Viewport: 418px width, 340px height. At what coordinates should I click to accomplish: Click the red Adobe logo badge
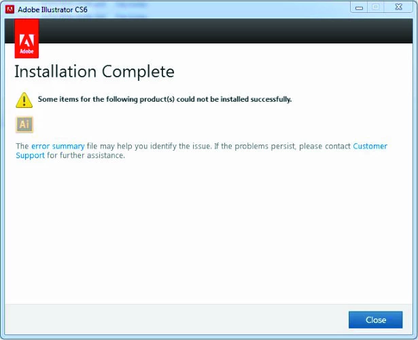click(x=27, y=38)
